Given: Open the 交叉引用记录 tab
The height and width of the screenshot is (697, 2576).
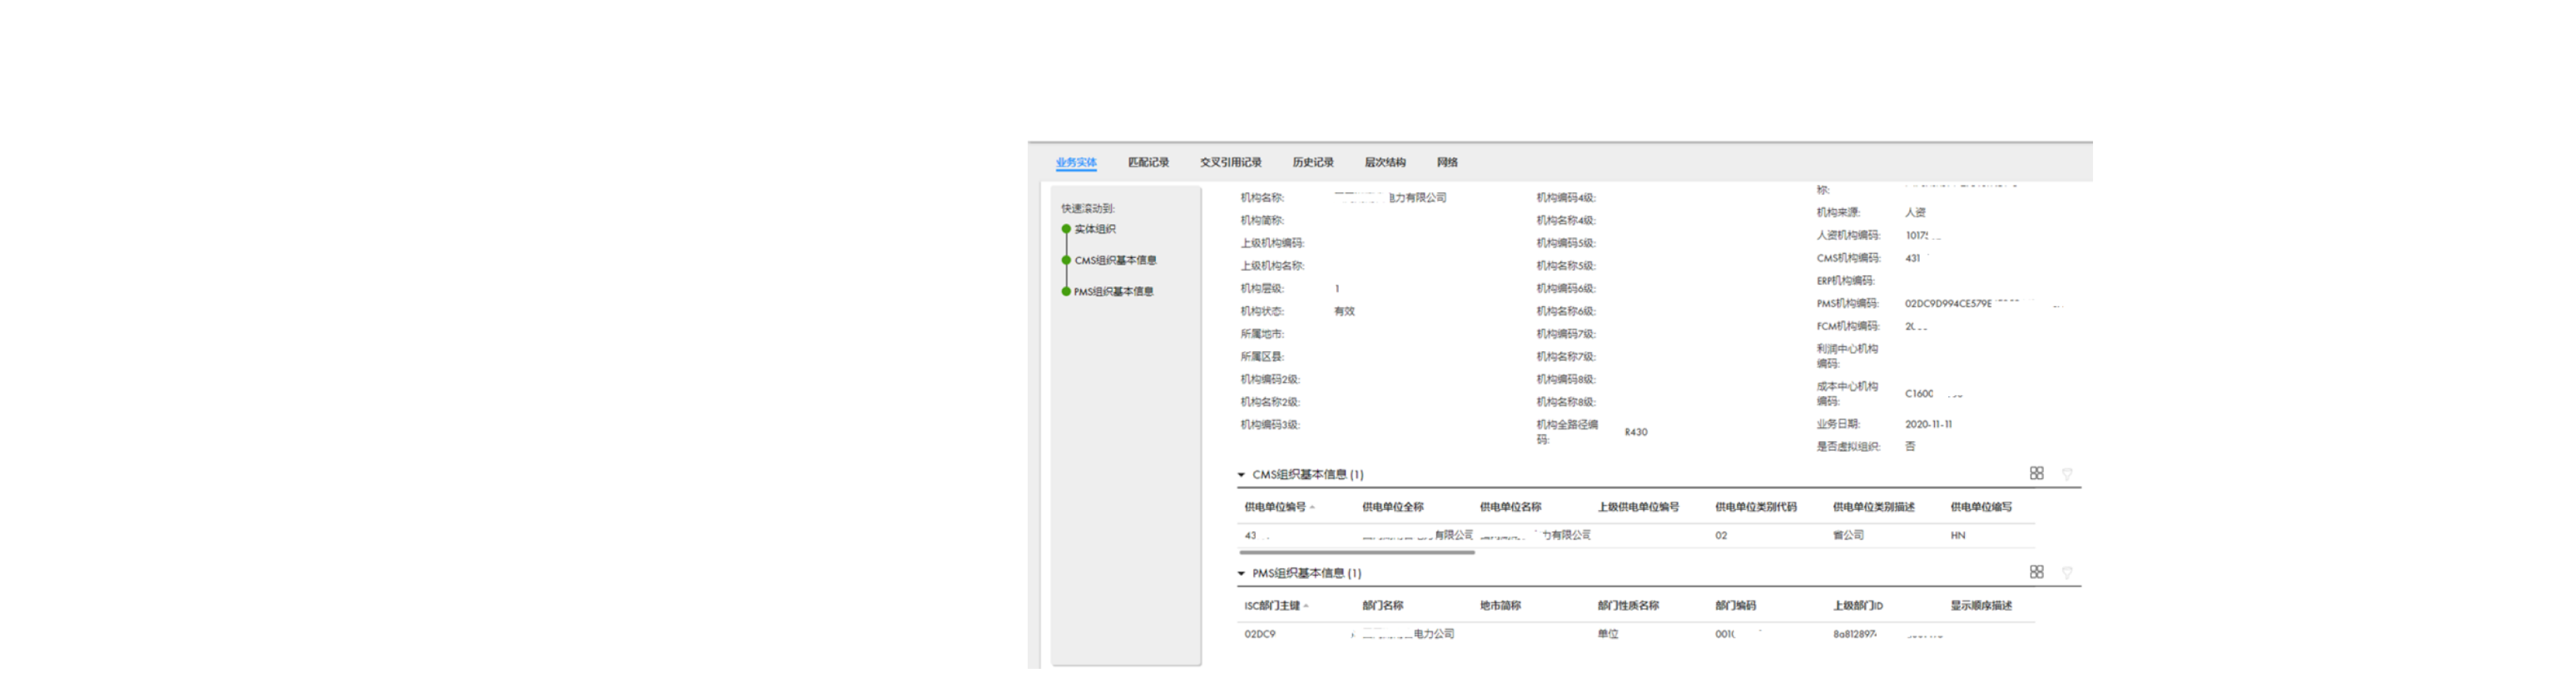Looking at the screenshot, I should click(x=1230, y=163).
